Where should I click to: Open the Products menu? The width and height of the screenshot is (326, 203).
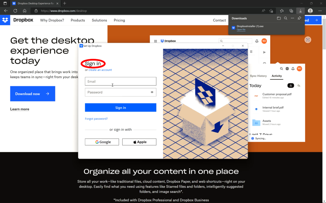[x=78, y=20]
